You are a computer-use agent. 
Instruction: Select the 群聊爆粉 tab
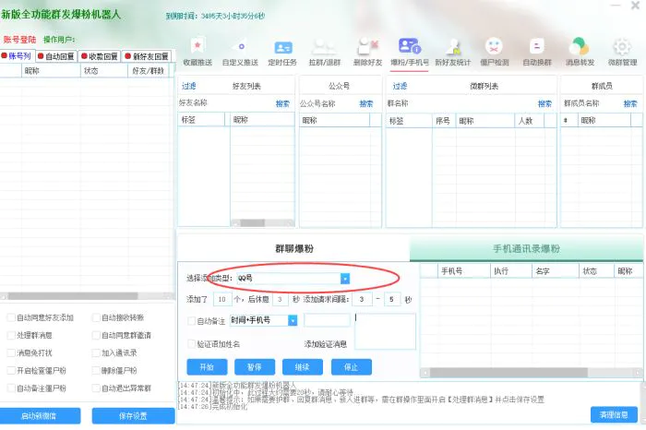(293, 248)
